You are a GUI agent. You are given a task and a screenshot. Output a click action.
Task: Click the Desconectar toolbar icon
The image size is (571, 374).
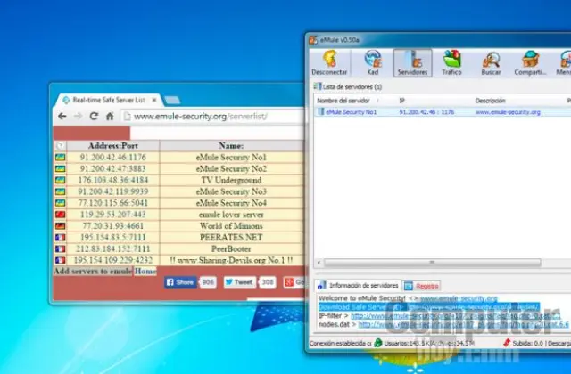tap(329, 62)
